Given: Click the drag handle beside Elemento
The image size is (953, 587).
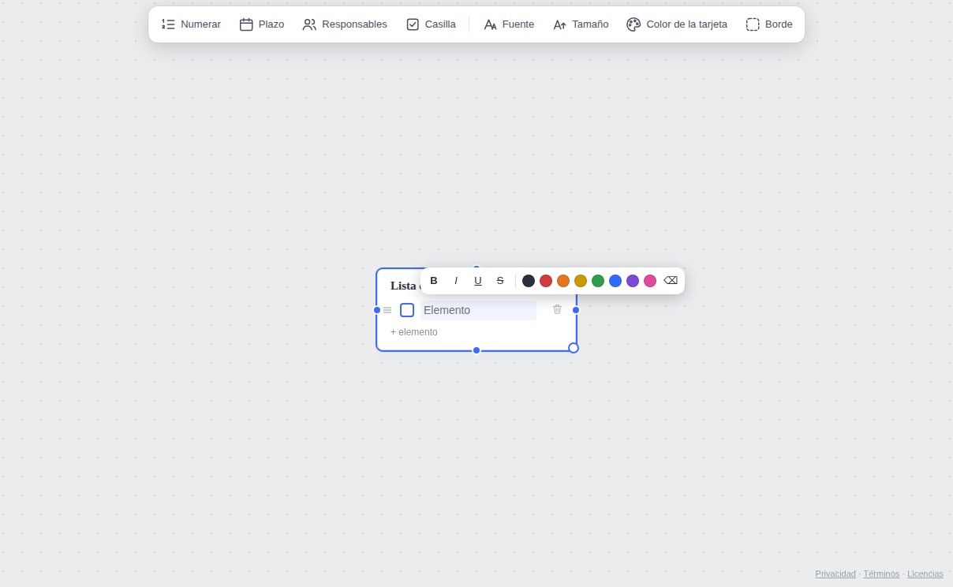Looking at the screenshot, I should 387,310.
